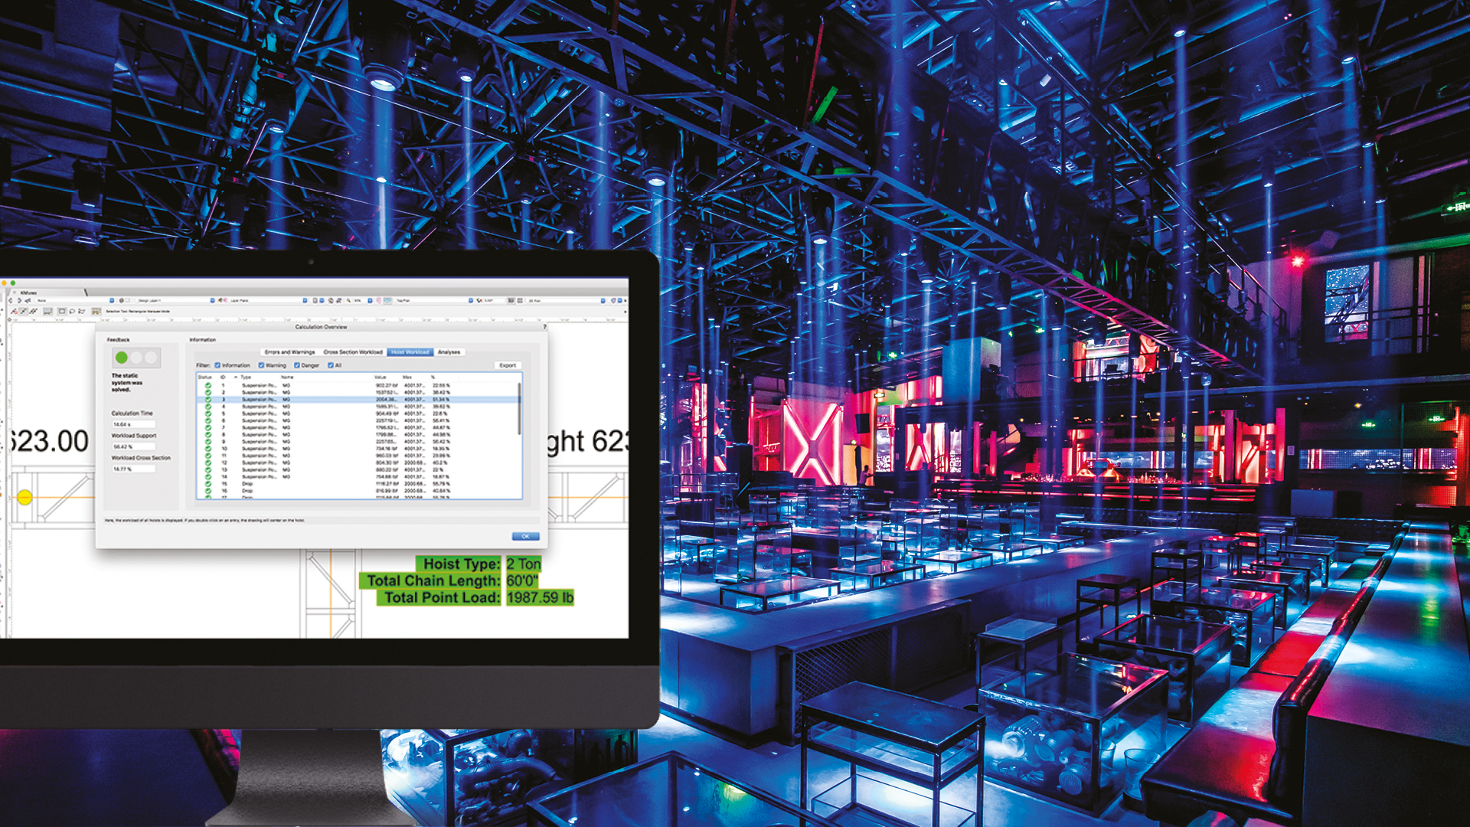
Task: Switch to the Errors and Warnings tab
Action: 289,352
